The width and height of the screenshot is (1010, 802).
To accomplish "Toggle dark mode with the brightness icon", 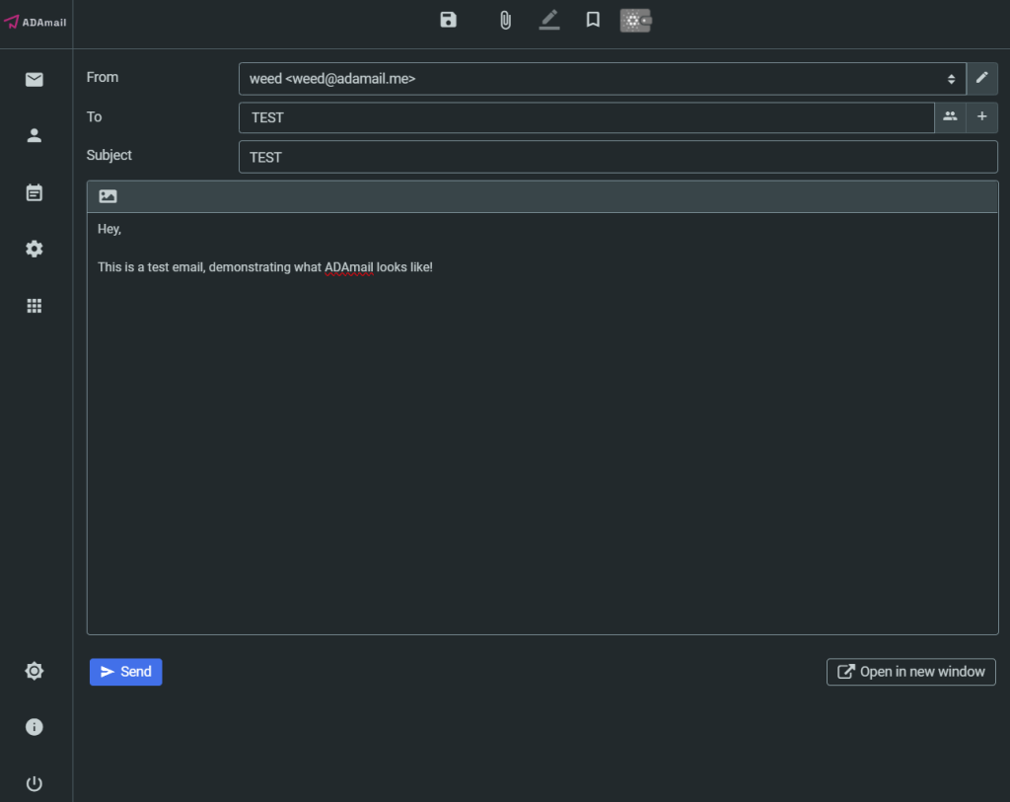I will click(35, 671).
